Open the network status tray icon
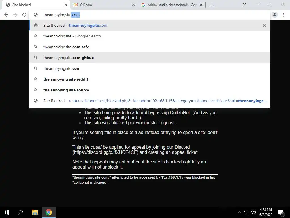 [247, 212]
